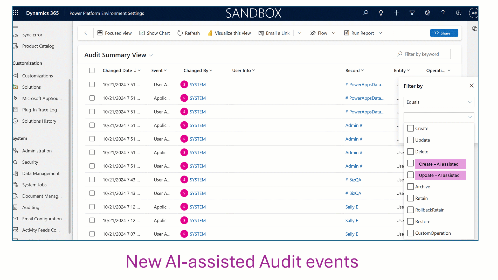This screenshot has width=498, height=280.
Task: Click the plus quick create icon
Action: tap(396, 13)
